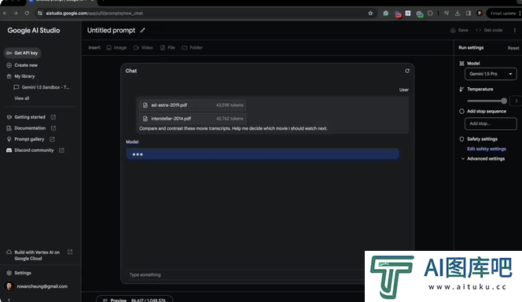
Task: Refresh the chat with the reload icon
Action: (x=406, y=71)
